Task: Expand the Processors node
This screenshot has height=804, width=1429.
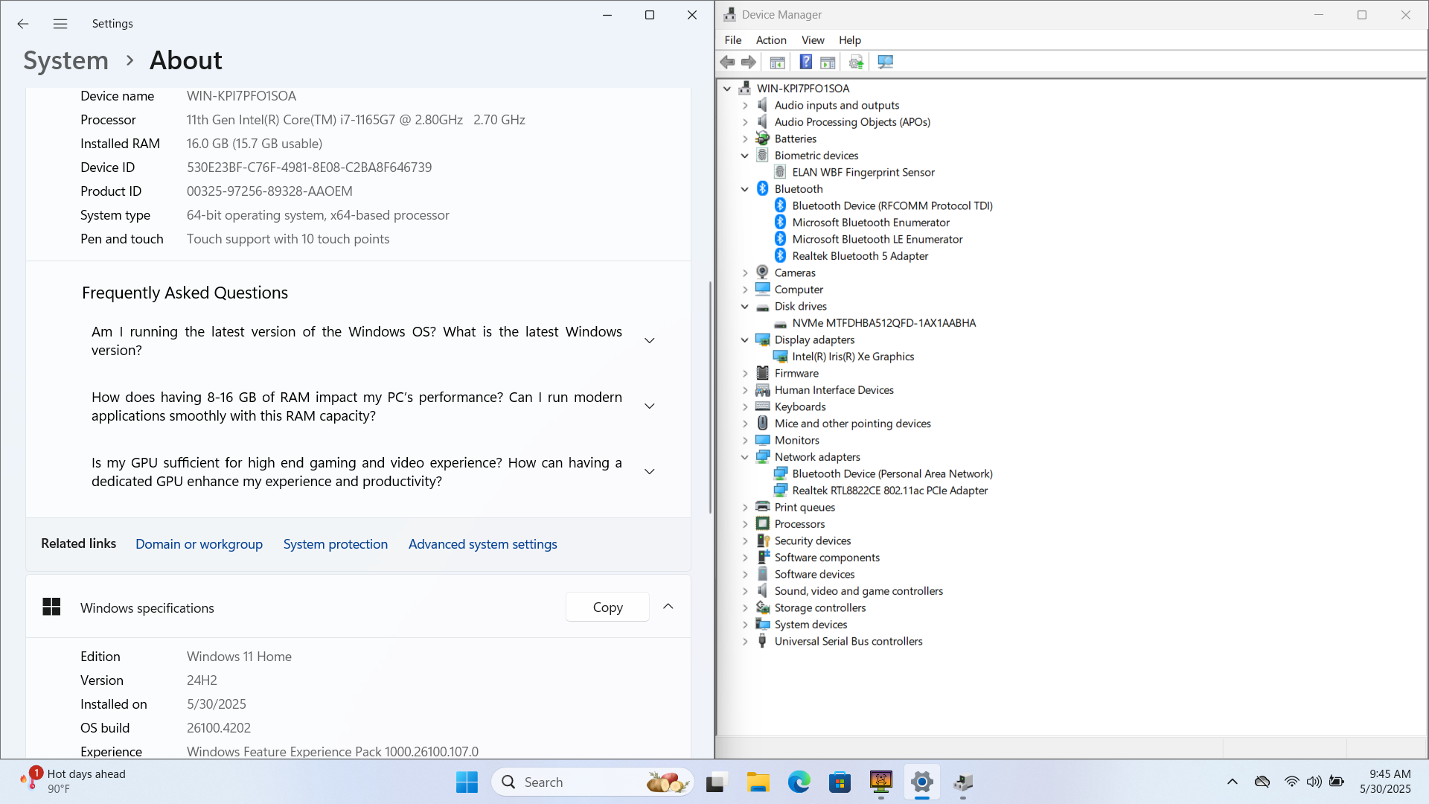Action: point(745,524)
